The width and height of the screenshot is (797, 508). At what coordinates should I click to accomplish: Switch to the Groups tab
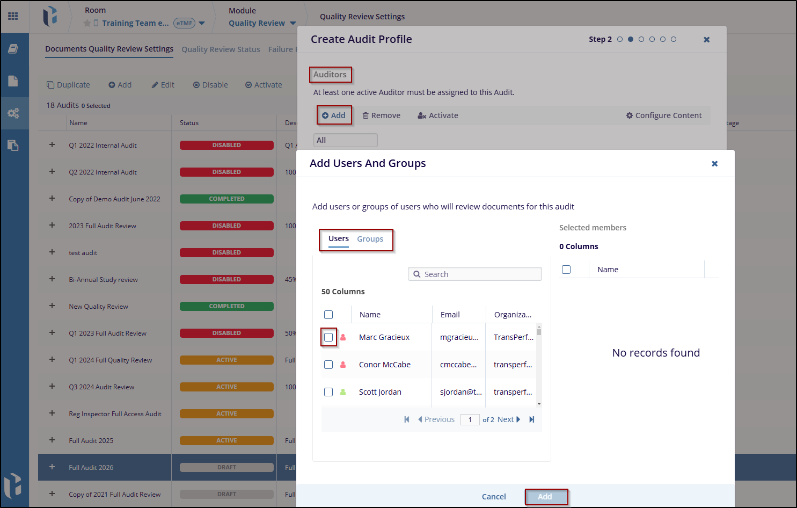pos(370,239)
